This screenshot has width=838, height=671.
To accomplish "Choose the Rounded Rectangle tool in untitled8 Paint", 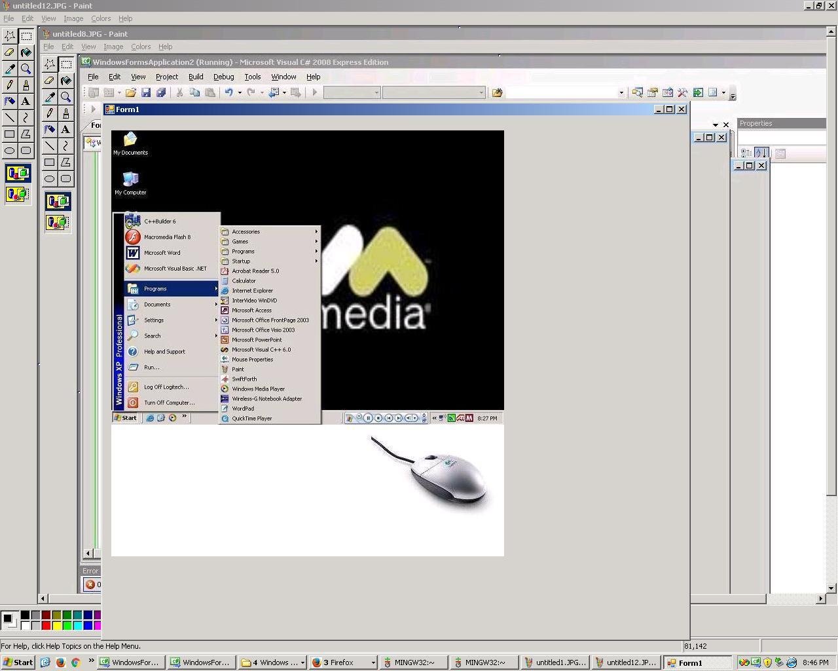I will [x=66, y=179].
